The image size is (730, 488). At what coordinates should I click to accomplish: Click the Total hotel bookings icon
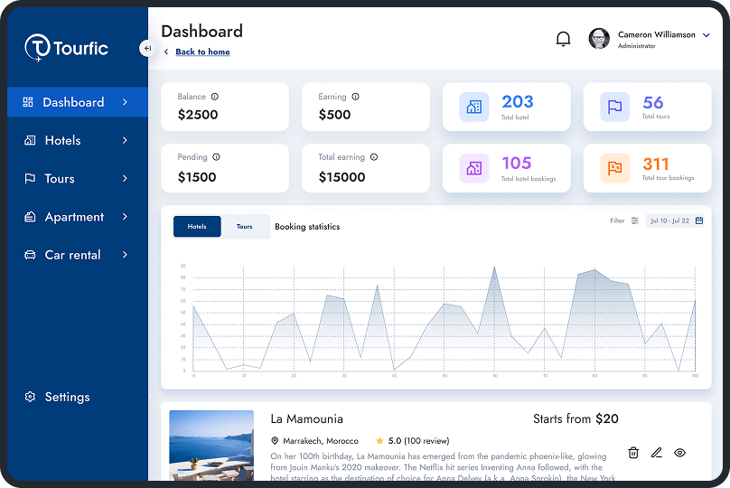point(474,168)
